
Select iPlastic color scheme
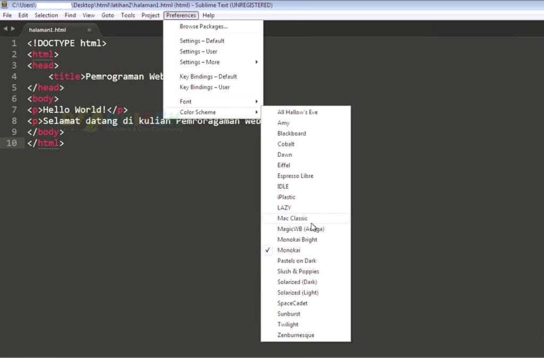click(x=305, y=197)
